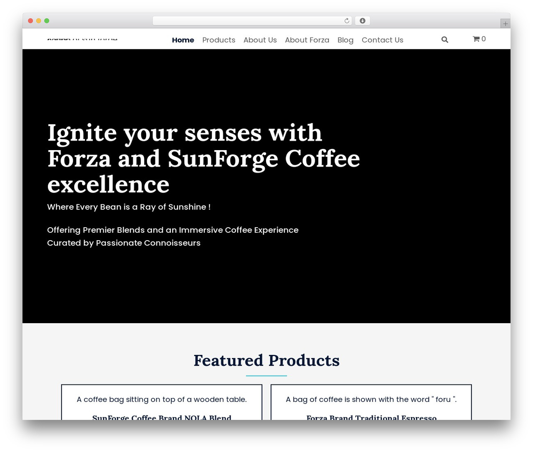Open SunForge Coffee Brand NOLA Blend product
The width and height of the screenshot is (533, 452).
click(x=162, y=417)
